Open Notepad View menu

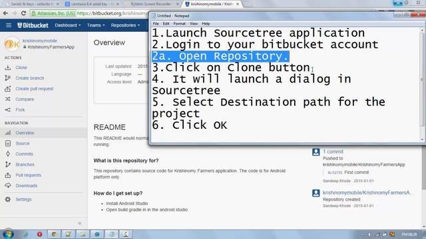[x=194, y=24]
